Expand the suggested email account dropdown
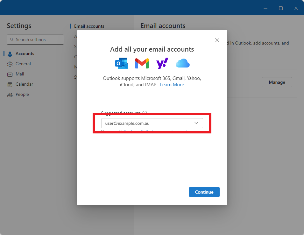The width and height of the screenshot is (304, 235). [196, 123]
